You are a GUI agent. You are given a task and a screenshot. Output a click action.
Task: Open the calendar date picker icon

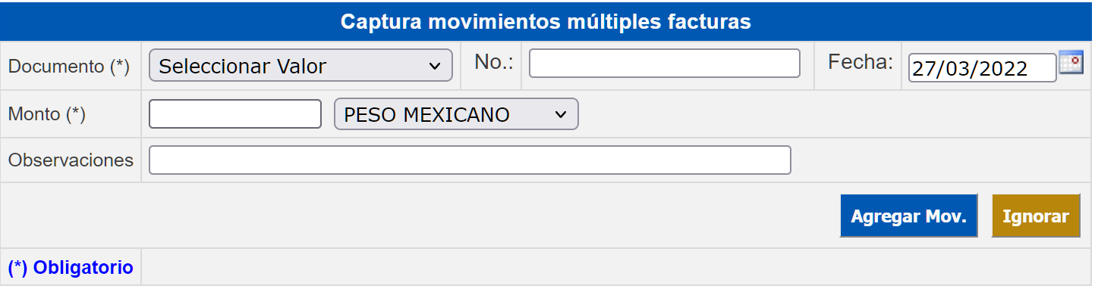(x=1071, y=62)
